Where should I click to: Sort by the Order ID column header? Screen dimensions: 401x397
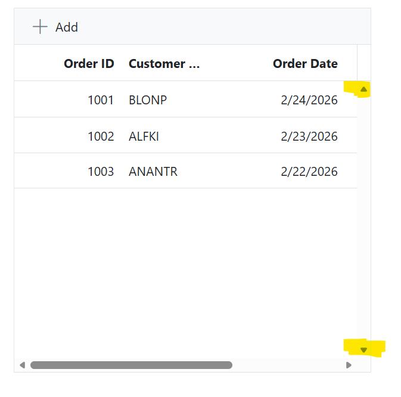point(89,64)
